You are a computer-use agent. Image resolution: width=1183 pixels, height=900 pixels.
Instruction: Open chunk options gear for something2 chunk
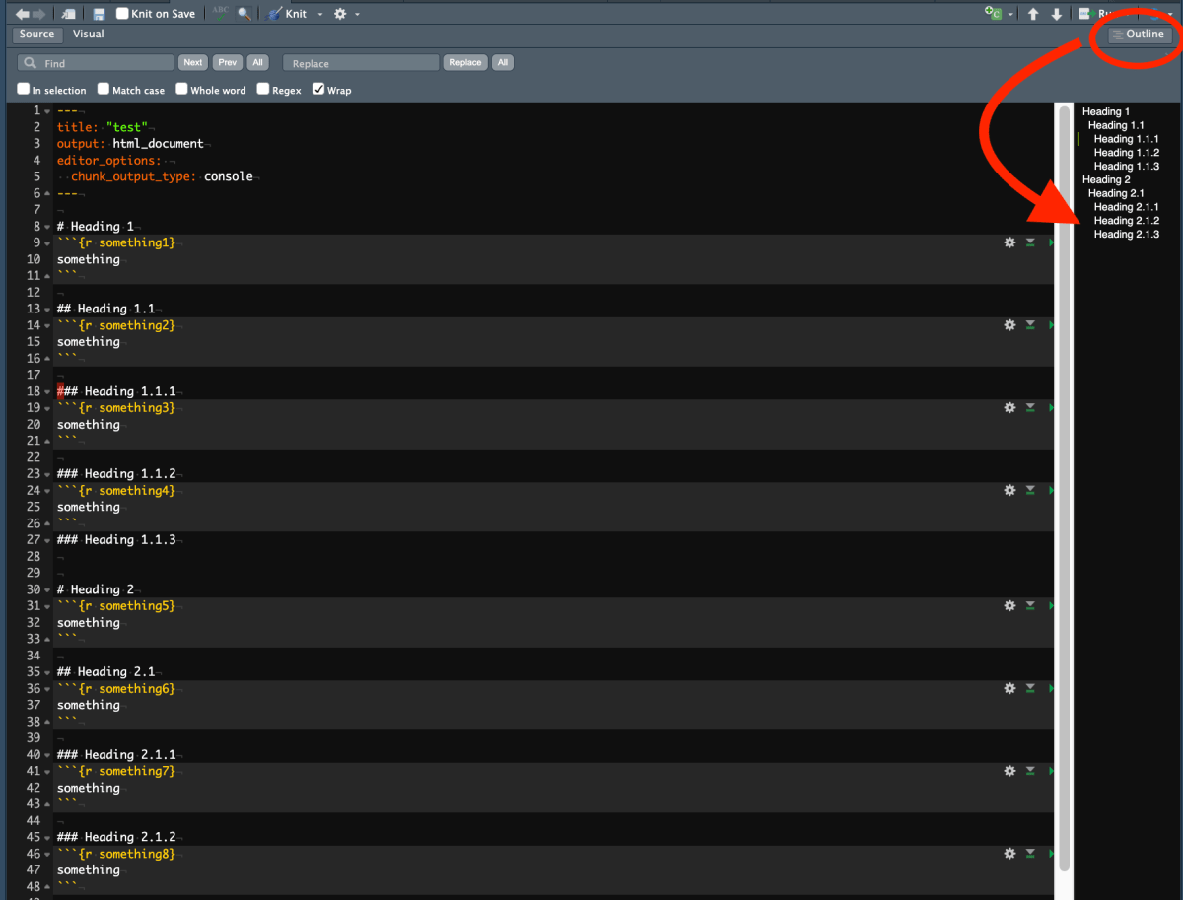pos(1009,324)
